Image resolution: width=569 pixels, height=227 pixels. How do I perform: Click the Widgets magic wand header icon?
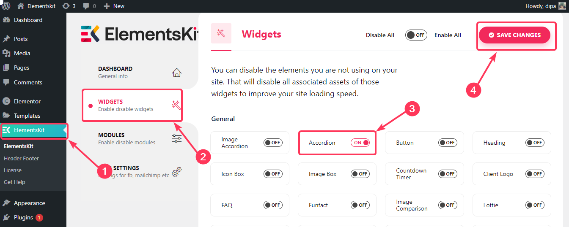click(221, 33)
